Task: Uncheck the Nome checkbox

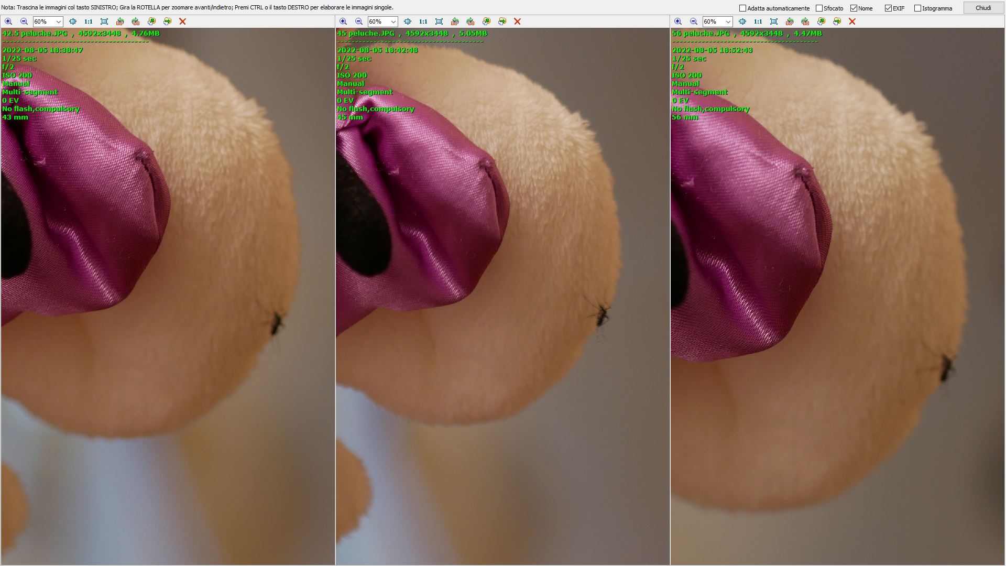Action: coord(854,8)
